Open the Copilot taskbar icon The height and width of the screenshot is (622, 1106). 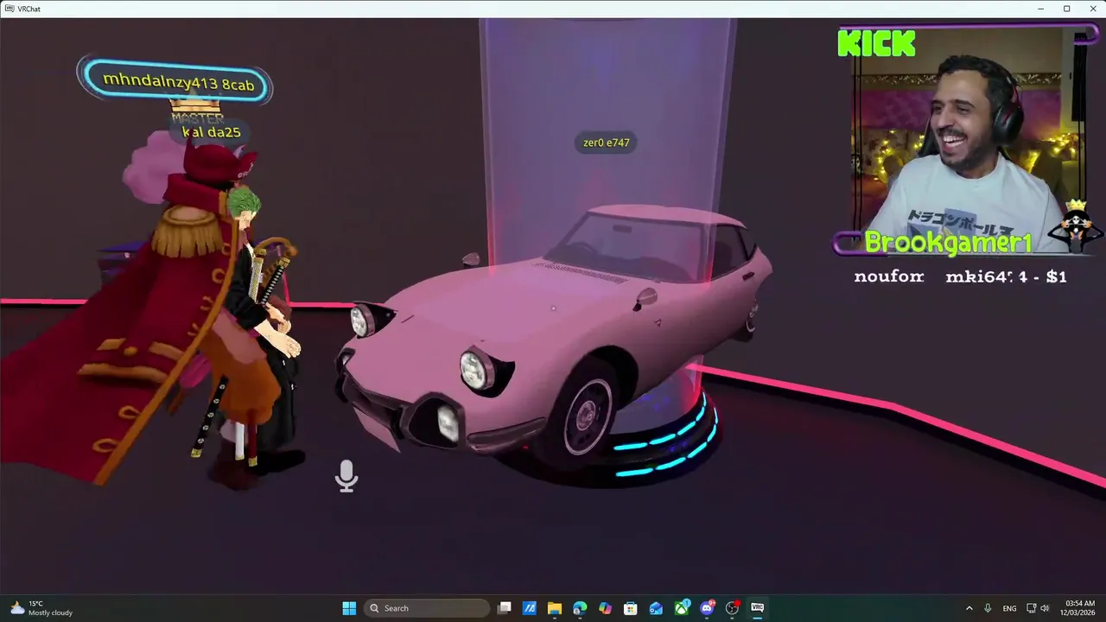click(605, 608)
